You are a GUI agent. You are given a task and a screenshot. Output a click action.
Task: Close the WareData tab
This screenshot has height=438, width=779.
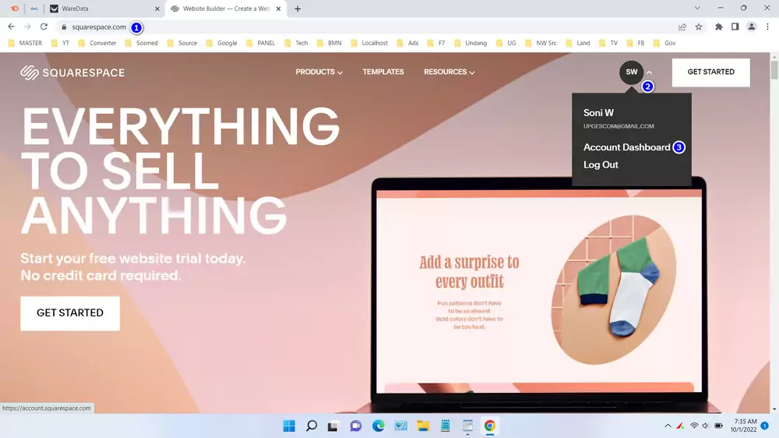(x=157, y=9)
